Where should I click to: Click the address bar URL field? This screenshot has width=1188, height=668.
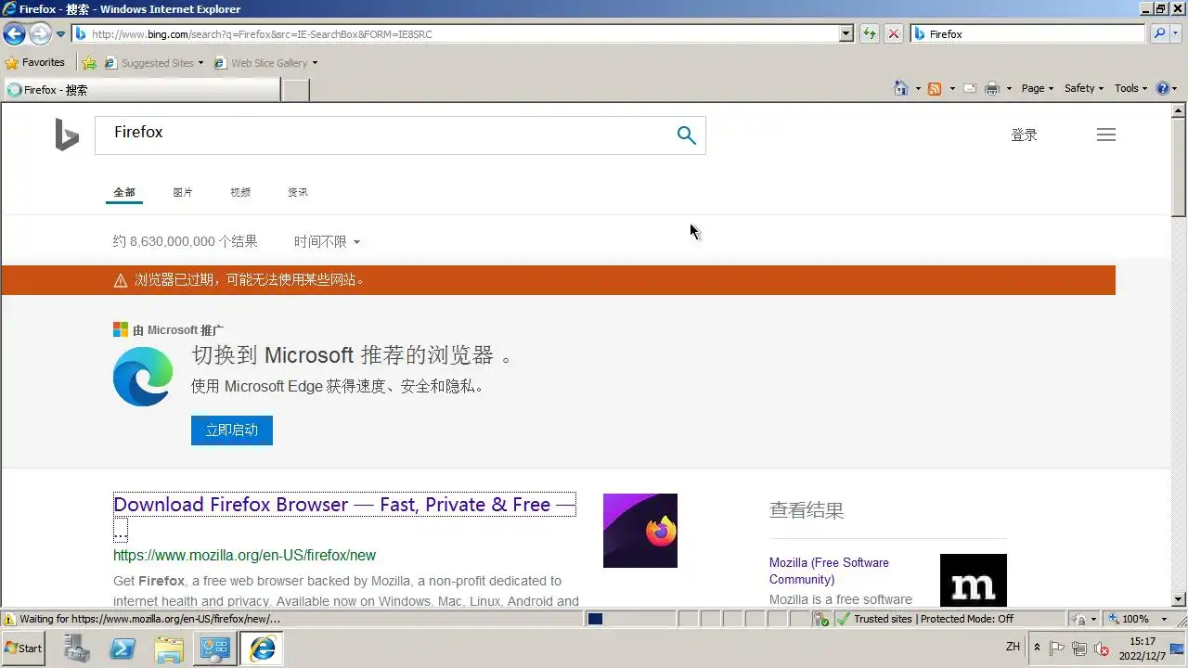pyautogui.click(x=456, y=34)
